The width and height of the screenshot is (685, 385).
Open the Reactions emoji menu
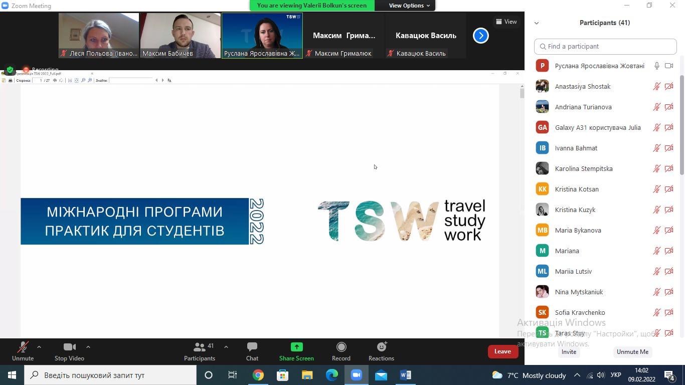click(381, 347)
